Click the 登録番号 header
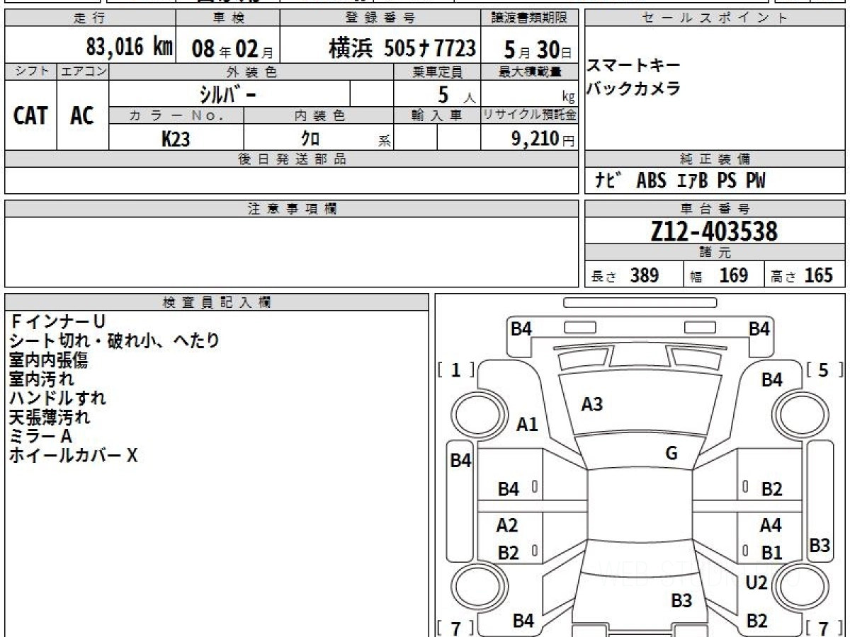Viewport: 850px width, 637px height. point(381,18)
